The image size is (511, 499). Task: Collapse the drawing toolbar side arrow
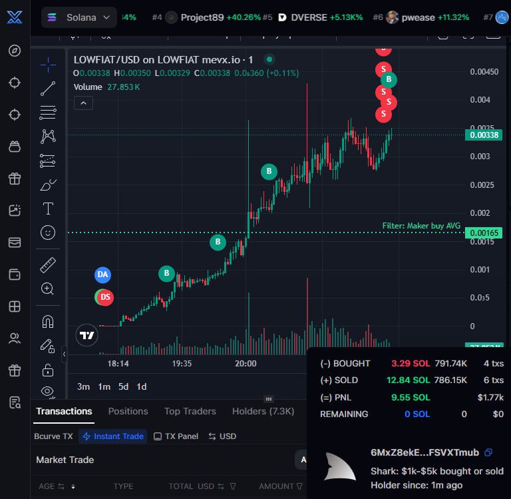pyautogui.click(x=64, y=354)
